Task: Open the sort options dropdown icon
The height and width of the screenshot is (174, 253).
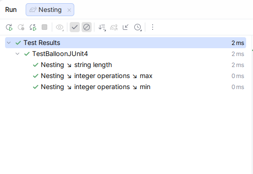Action: (102, 27)
